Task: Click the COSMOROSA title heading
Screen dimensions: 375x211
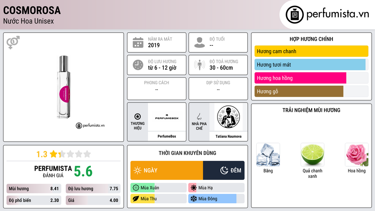Action: point(32,10)
